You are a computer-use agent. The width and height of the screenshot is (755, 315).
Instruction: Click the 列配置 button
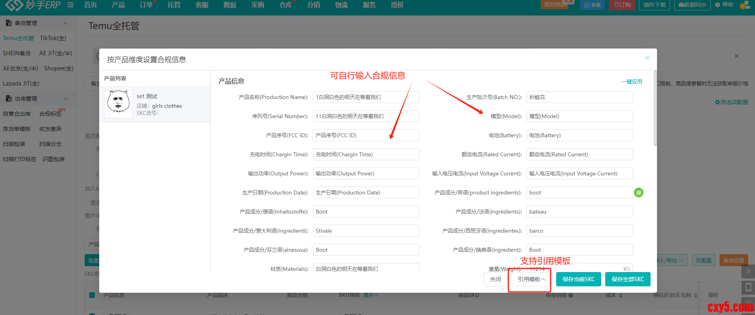coord(704,261)
